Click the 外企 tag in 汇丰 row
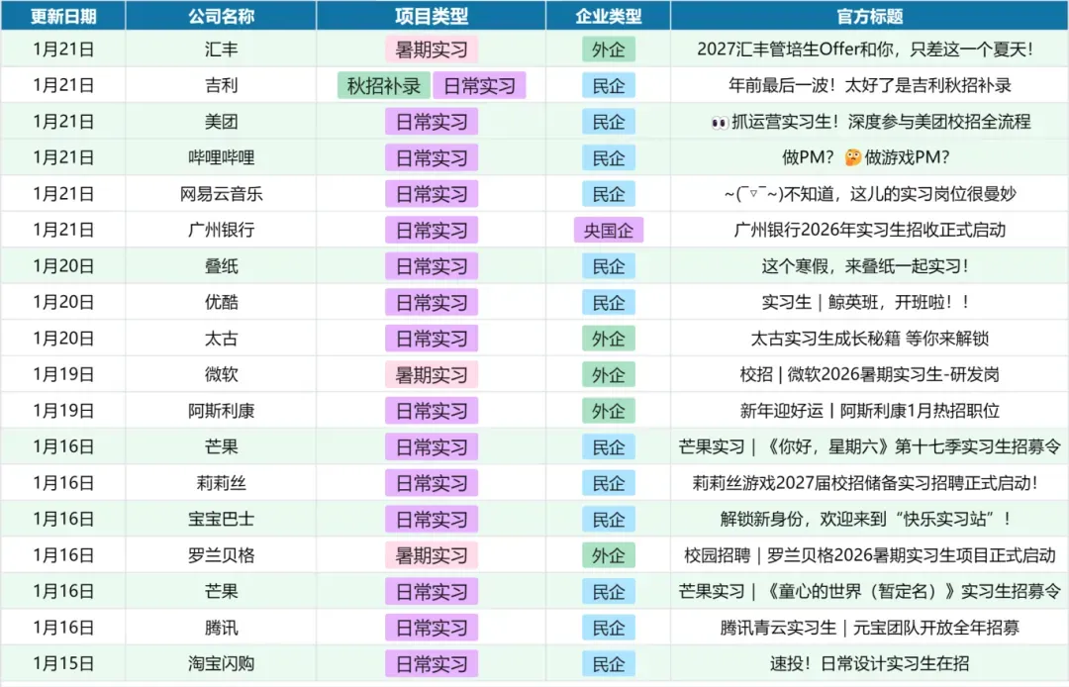Image resolution: width=1069 pixels, height=687 pixels. pyautogui.click(x=608, y=49)
